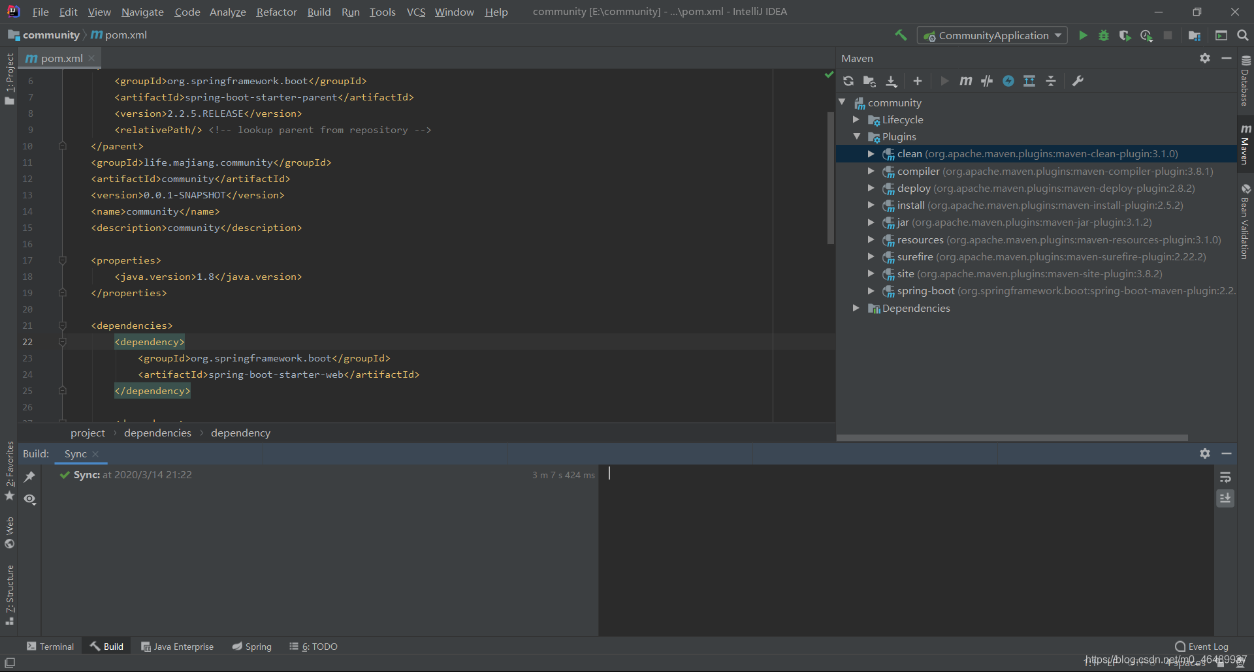
Task: Toggle scroll to end in build output
Action: pos(1225,498)
